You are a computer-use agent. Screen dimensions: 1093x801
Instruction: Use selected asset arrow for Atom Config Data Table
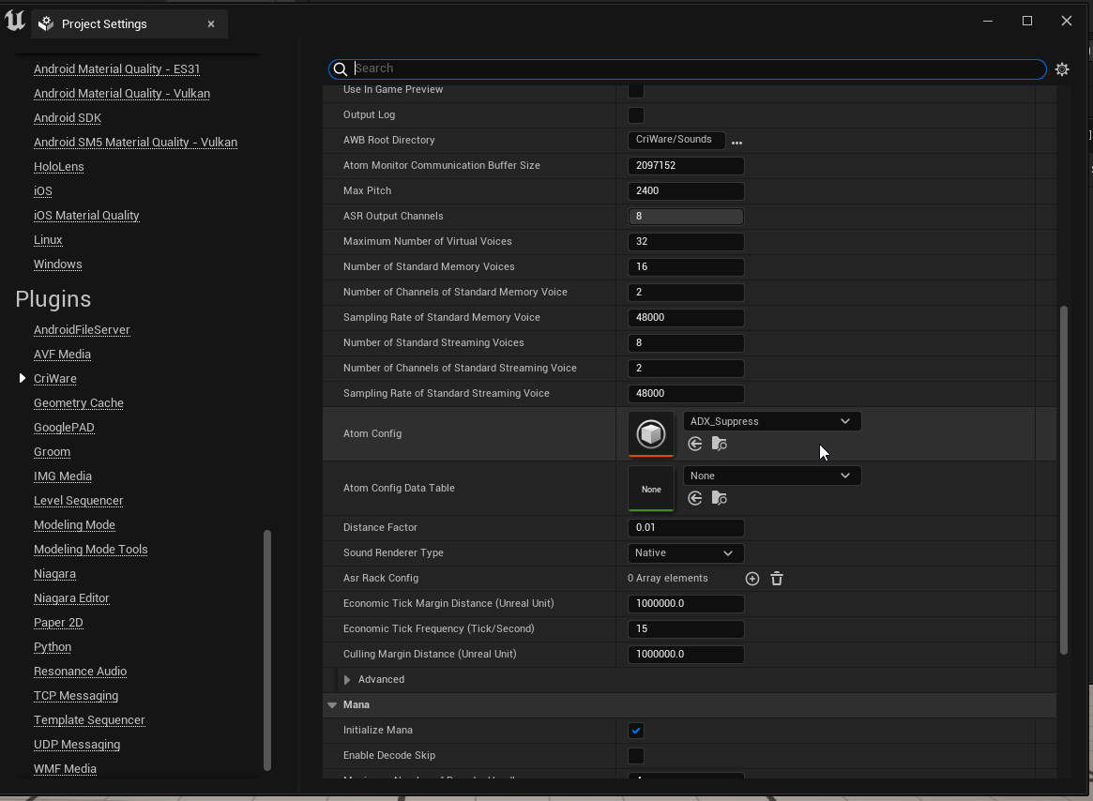click(694, 498)
